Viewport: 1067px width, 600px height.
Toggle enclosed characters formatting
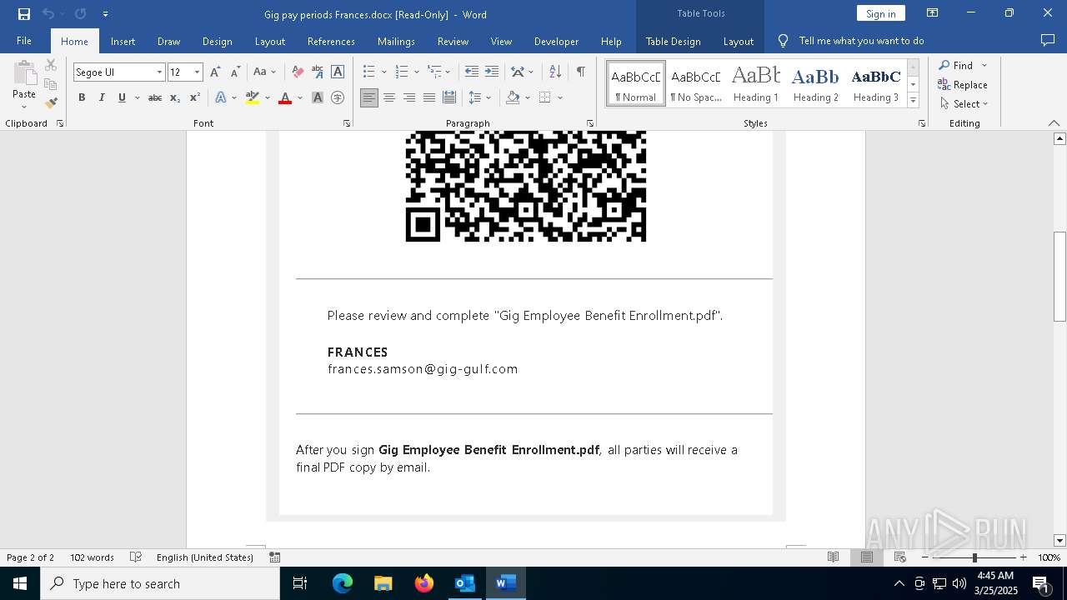click(338, 97)
